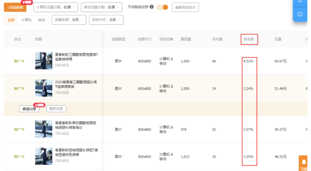Click the orange function button at bottom right
The height and width of the screenshot is (171, 311).
(x=303, y=163)
